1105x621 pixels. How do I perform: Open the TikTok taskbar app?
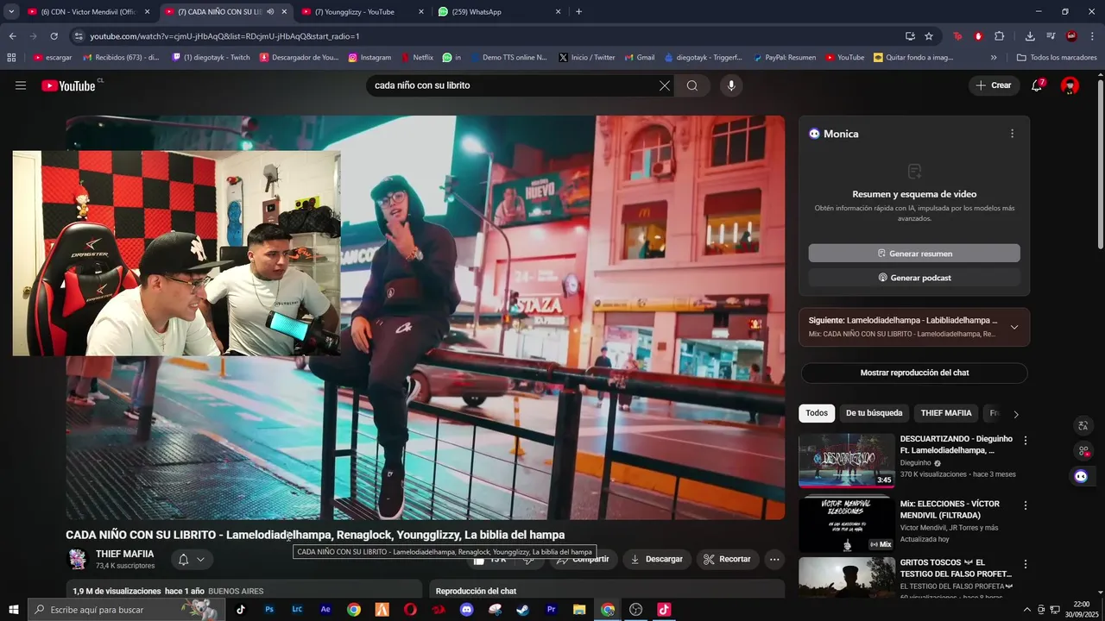tap(241, 609)
